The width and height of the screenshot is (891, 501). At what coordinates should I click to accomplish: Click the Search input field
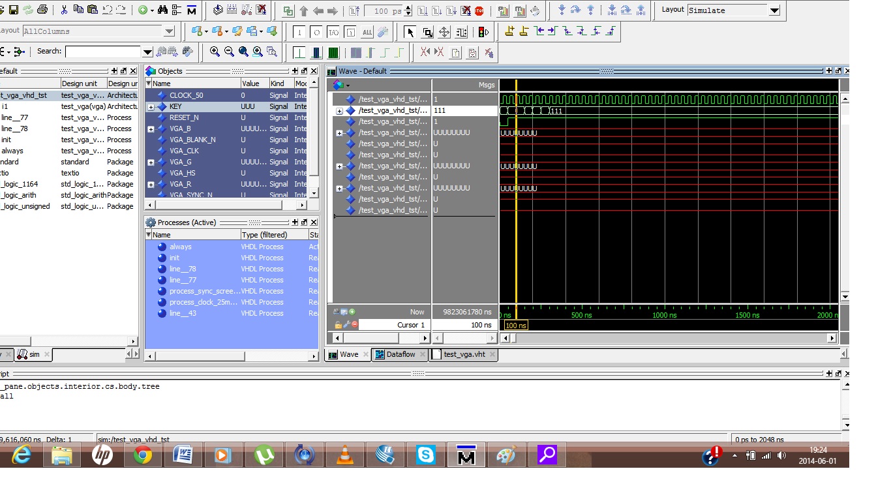[x=103, y=52]
